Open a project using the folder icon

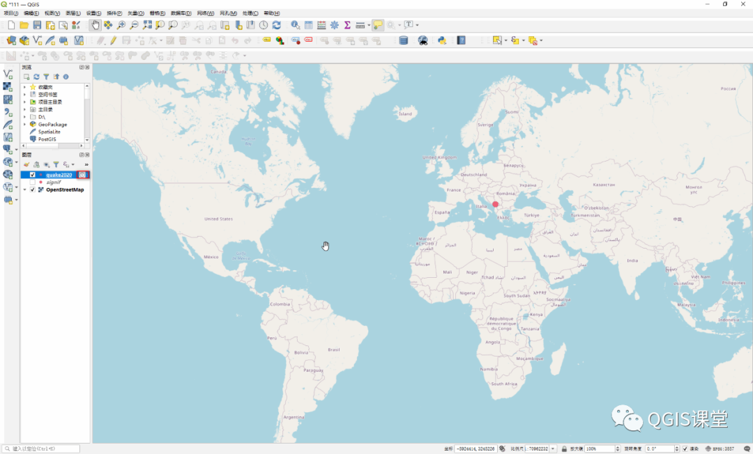tap(24, 25)
